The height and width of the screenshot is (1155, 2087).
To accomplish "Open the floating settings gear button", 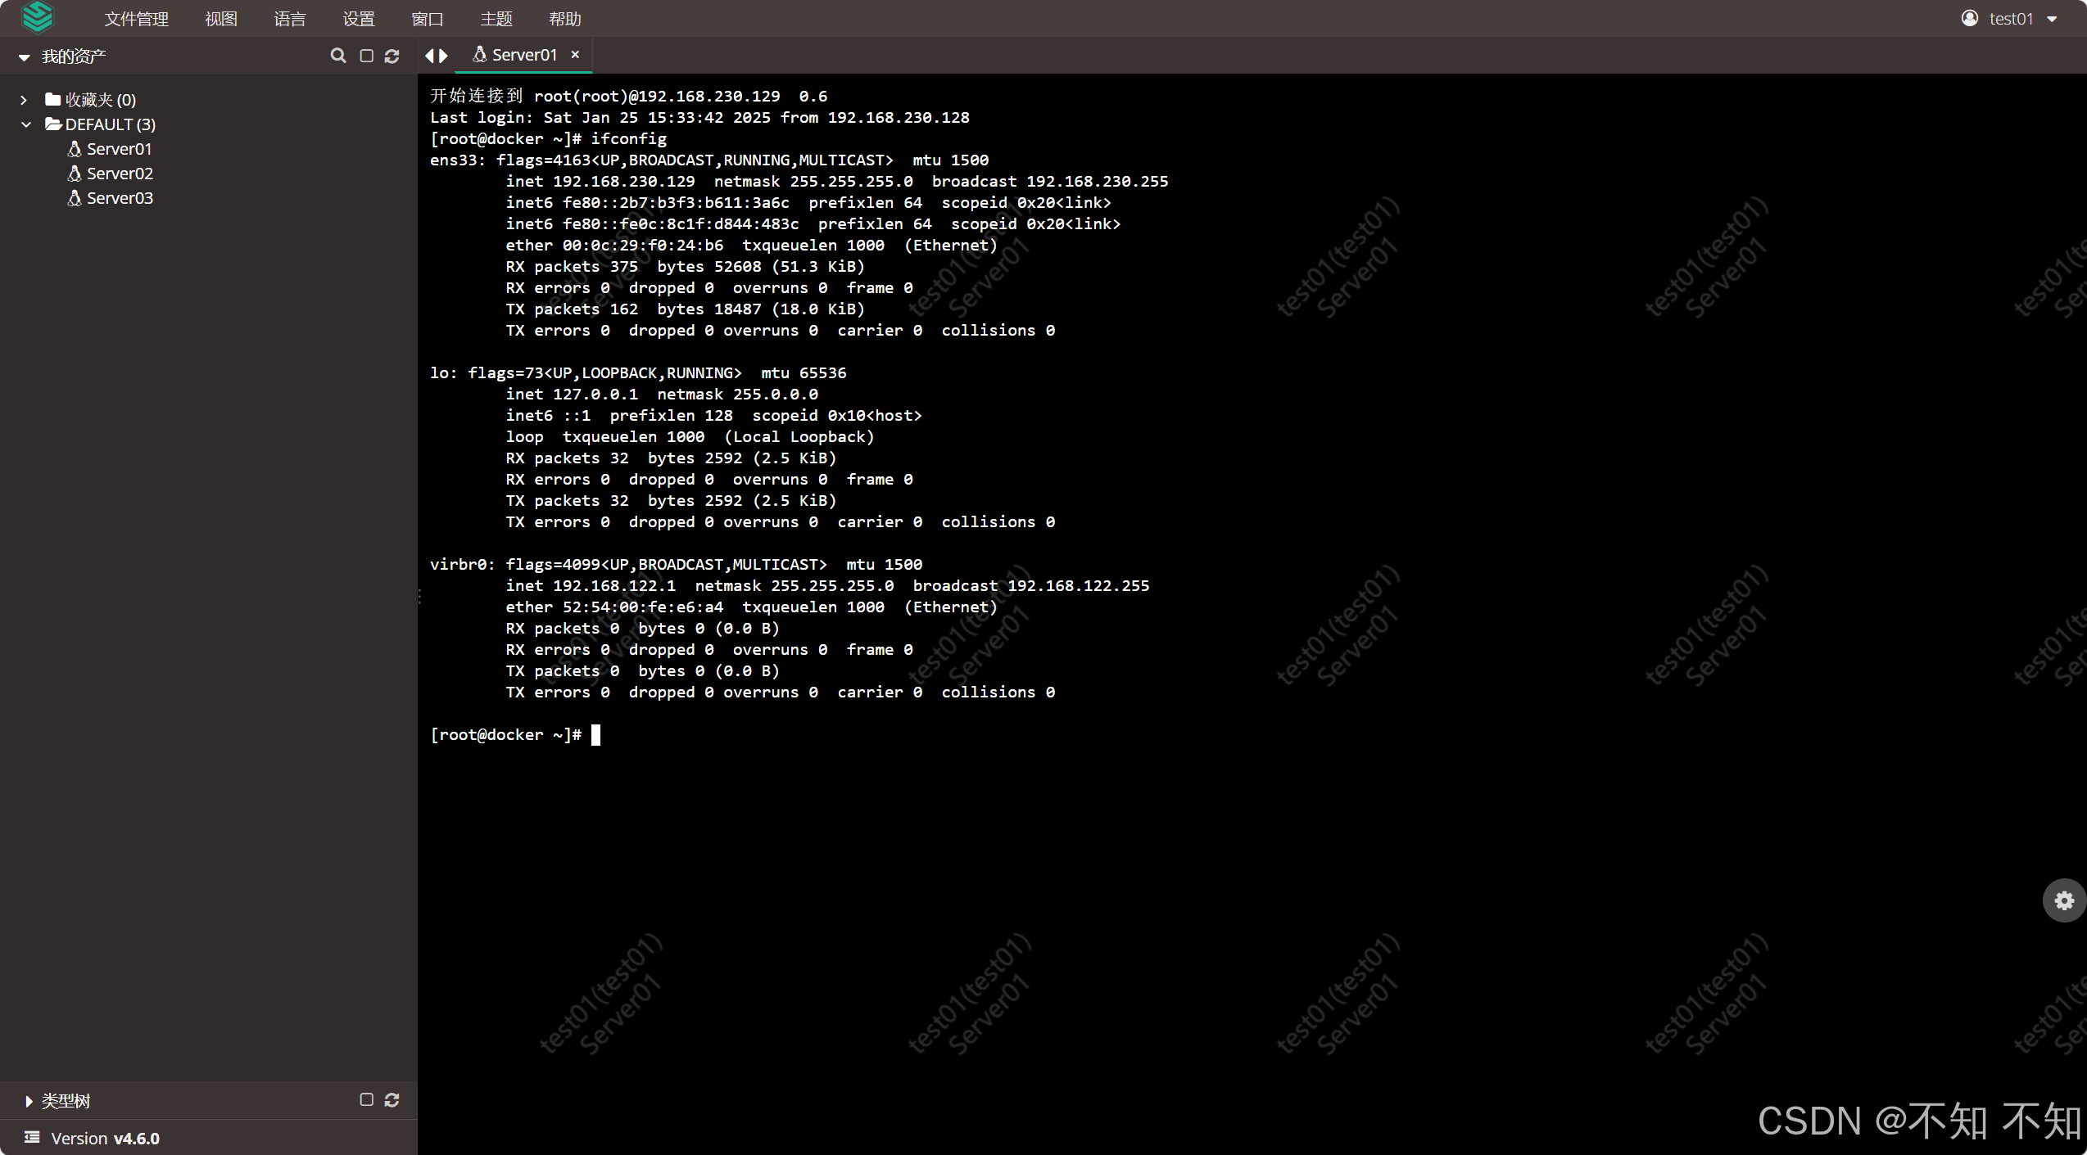I will 2064,900.
